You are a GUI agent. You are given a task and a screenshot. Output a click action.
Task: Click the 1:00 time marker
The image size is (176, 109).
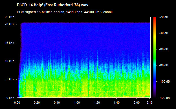pos(77,103)
